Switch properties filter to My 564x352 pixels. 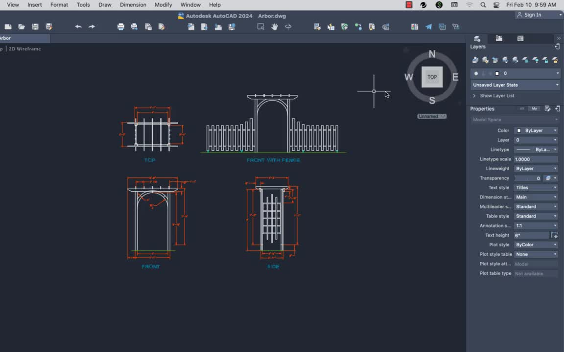pyautogui.click(x=535, y=109)
